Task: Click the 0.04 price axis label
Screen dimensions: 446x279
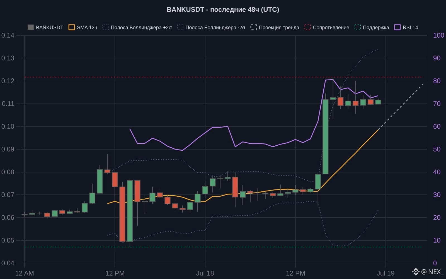Action: [x=8, y=263]
